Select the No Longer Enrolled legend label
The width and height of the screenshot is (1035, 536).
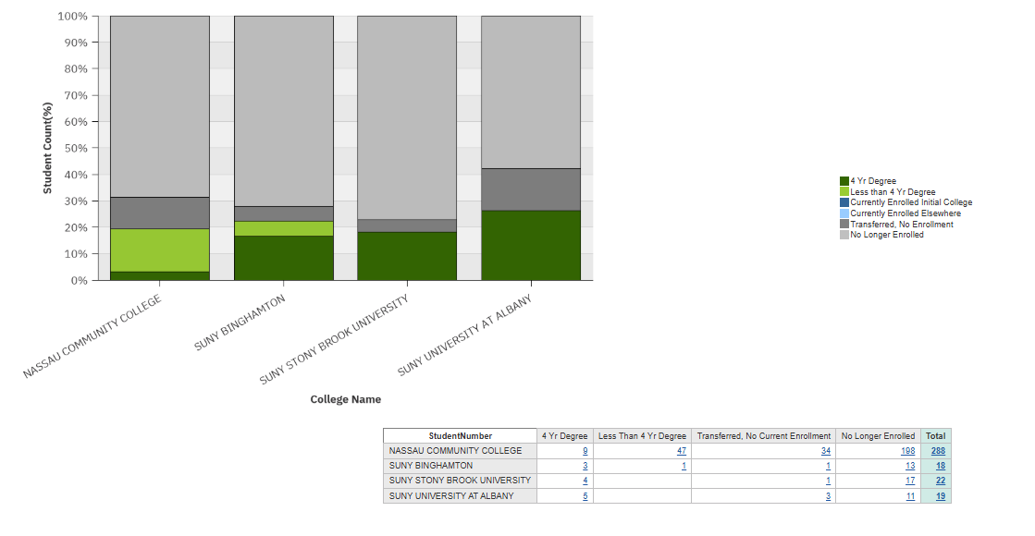click(x=886, y=235)
